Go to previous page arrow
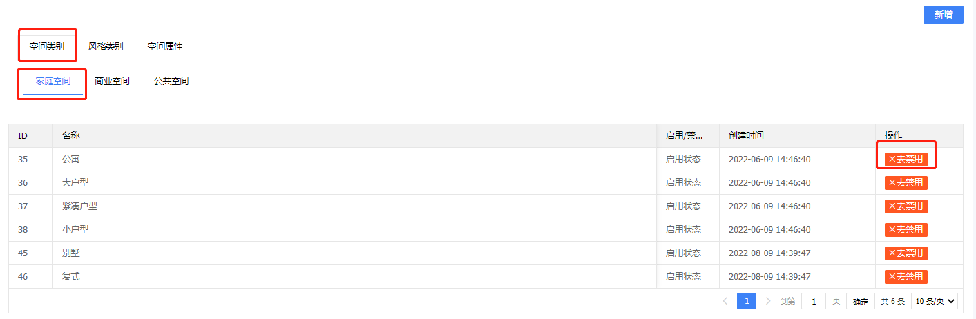The height and width of the screenshot is (319, 976). coord(725,301)
